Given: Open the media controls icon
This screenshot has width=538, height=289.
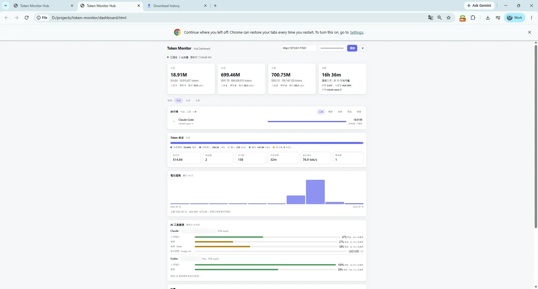Looking at the screenshot, I should pos(498,18).
